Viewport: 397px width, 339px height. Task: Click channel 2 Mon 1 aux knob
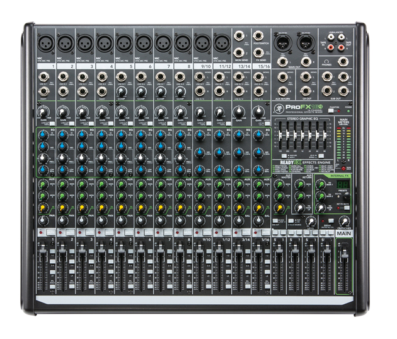pos(63,184)
